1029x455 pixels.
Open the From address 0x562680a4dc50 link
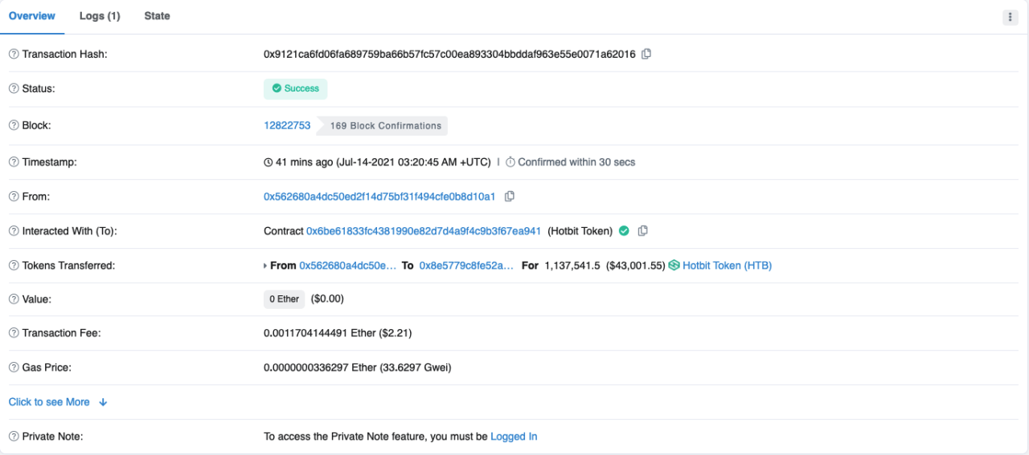379,197
